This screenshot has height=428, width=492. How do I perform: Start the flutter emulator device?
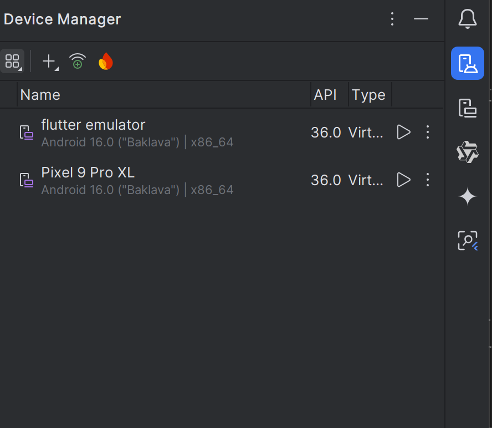403,132
